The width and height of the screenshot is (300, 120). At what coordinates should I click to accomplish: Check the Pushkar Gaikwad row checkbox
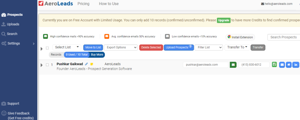(x=47, y=65)
